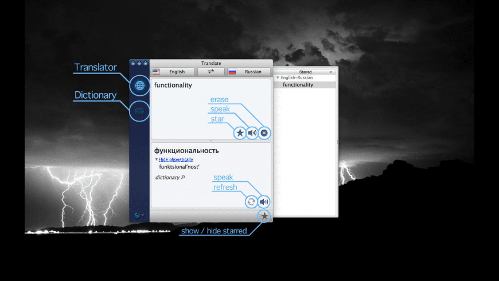Click the Translate window title
499x281 pixels.
click(211, 63)
